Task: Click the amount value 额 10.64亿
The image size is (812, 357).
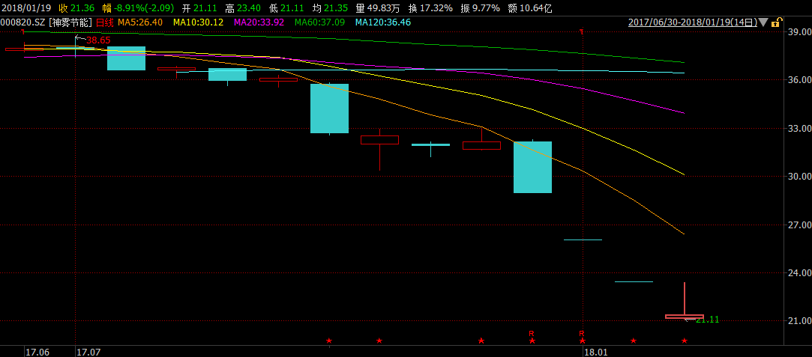Action: pyautogui.click(x=530, y=8)
